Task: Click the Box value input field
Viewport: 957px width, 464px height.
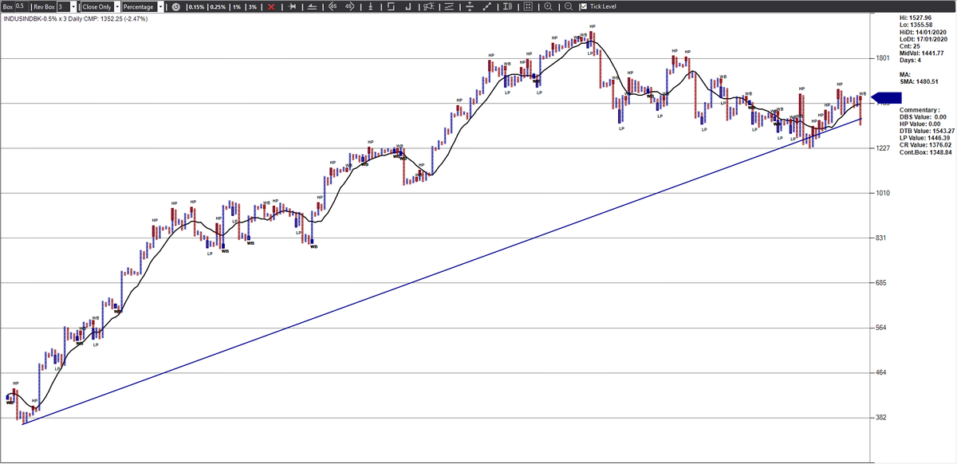Action: point(20,6)
